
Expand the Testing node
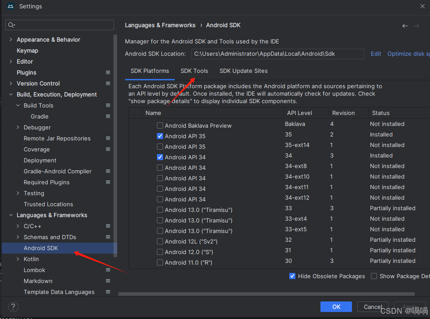pyautogui.click(x=18, y=193)
